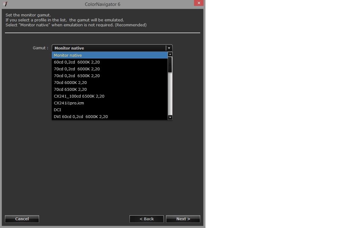Pick "CX241_100cd 6500K 2,20" profile
Viewport: 357px width, 228px height.
(109, 96)
